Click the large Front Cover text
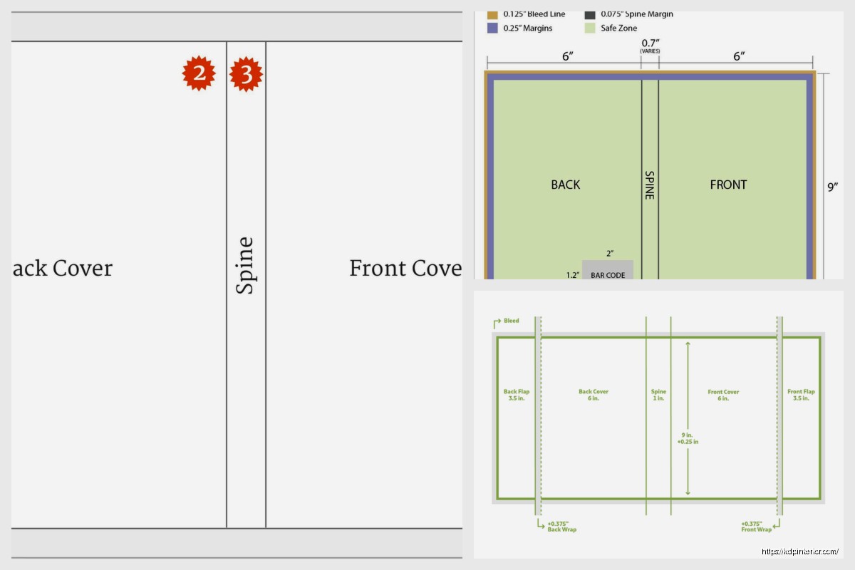This screenshot has width=855, height=570. coord(405,269)
